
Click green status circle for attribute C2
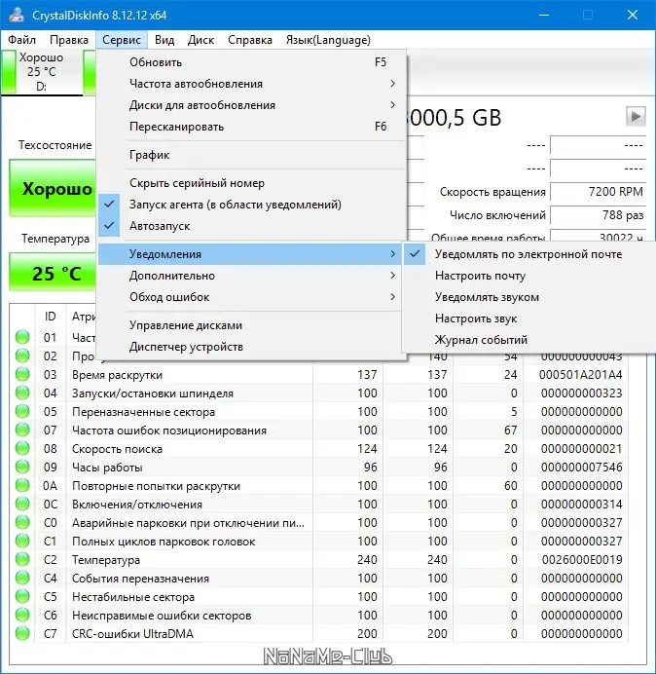22,559
